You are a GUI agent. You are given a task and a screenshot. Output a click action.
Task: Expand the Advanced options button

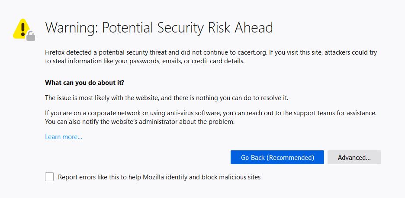pyautogui.click(x=354, y=157)
